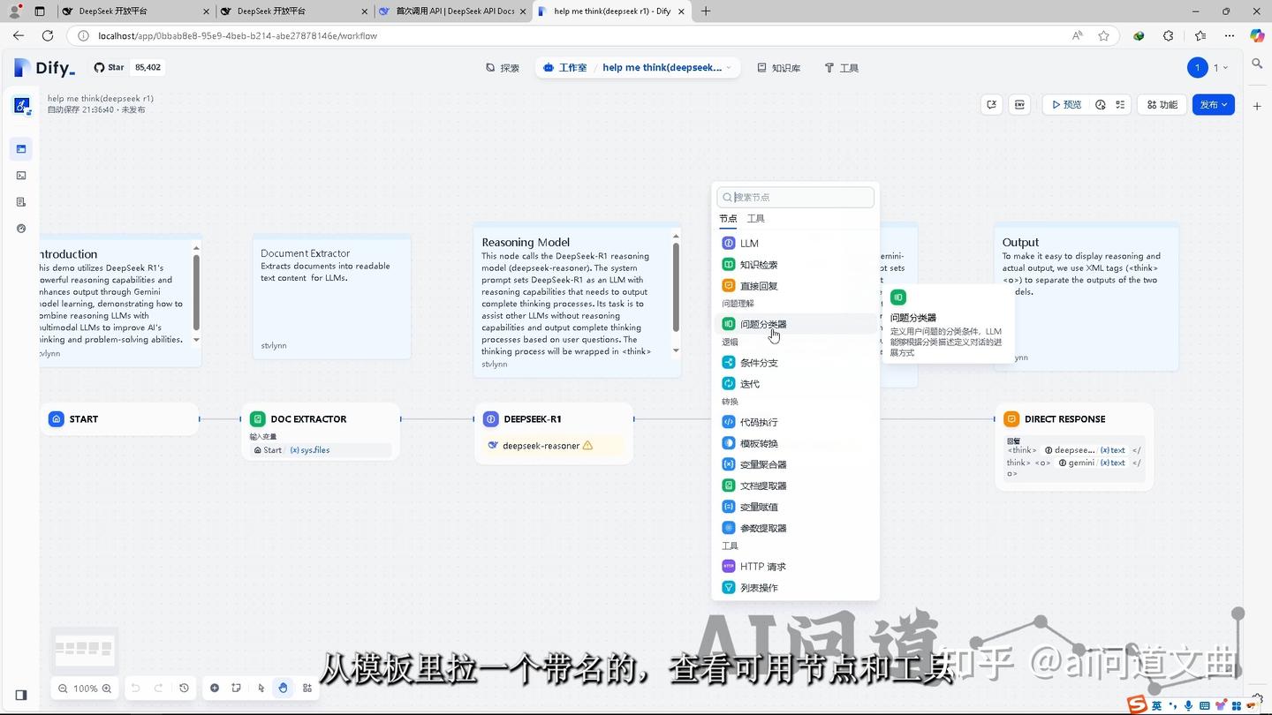Toggle the checklist panel at top right

[1120, 104]
